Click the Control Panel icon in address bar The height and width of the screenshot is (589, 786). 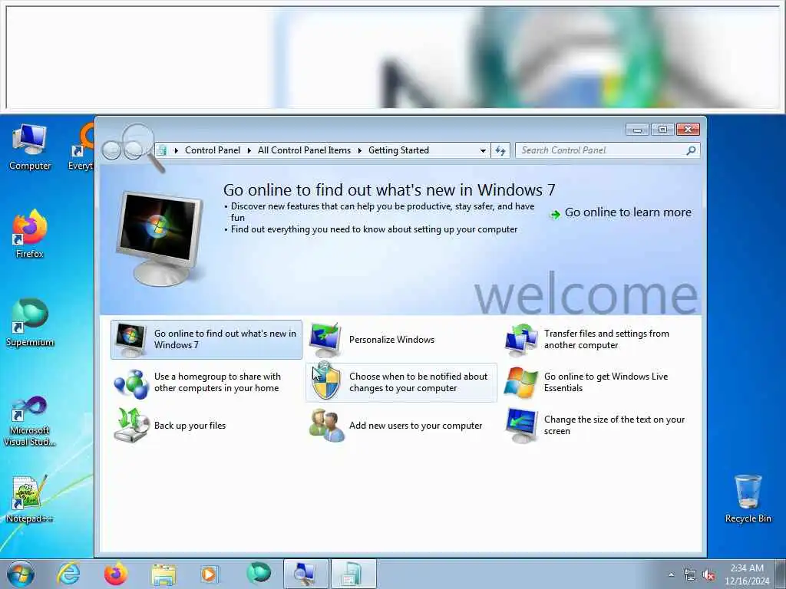(x=161, y=150)
